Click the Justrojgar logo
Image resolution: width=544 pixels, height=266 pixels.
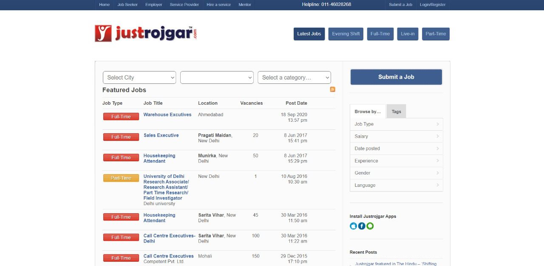point(146,33)
